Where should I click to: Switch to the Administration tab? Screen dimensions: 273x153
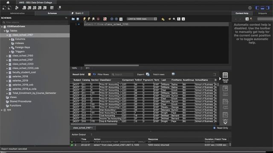tap(17, 13)
